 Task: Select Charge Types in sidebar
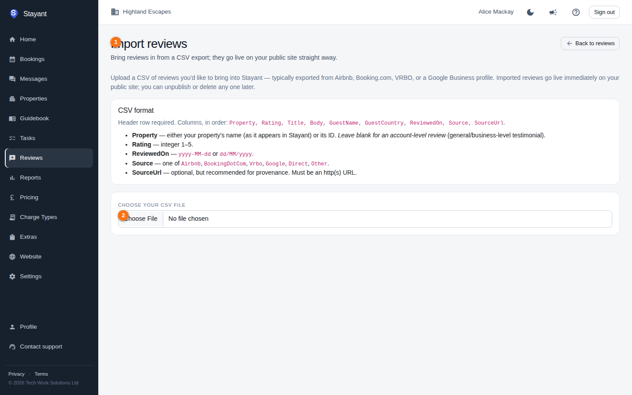pos(49,217)
